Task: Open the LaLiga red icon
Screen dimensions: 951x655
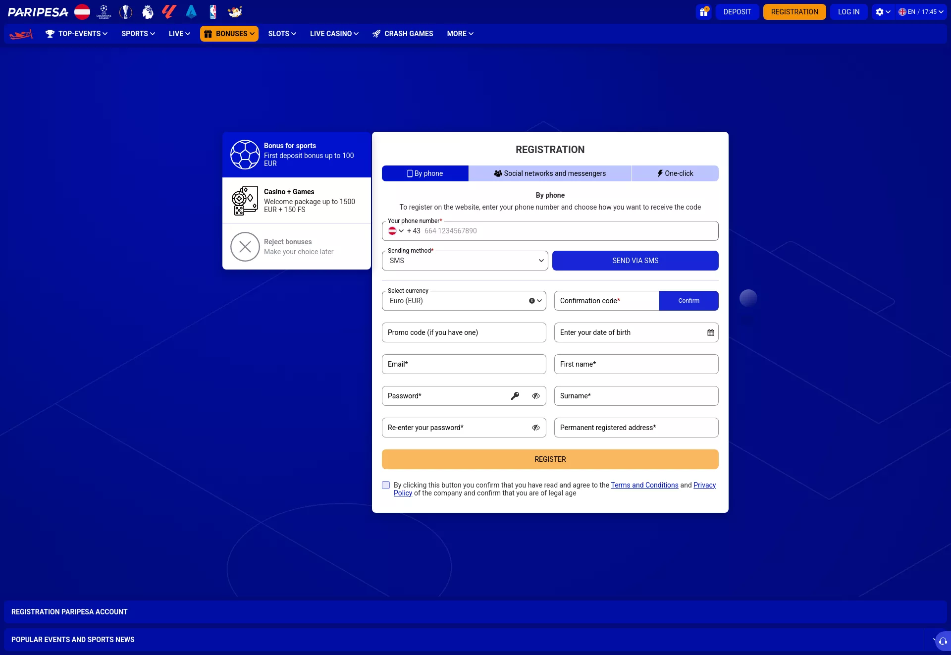Action: (x=169, y=12)
